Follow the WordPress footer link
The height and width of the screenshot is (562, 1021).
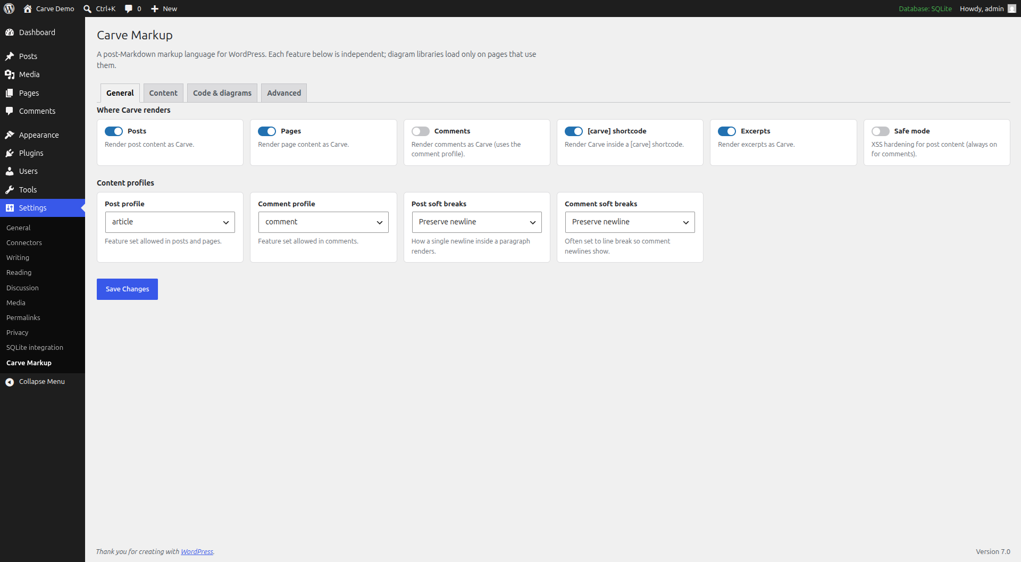tap(197, 552)
